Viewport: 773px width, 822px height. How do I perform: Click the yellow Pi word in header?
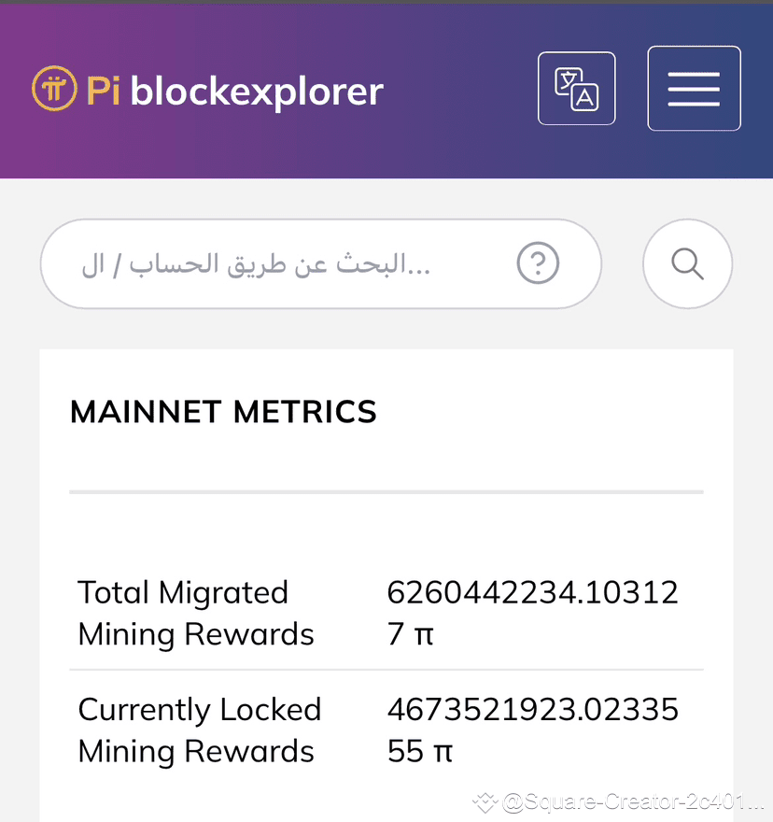tap(104, 92)
